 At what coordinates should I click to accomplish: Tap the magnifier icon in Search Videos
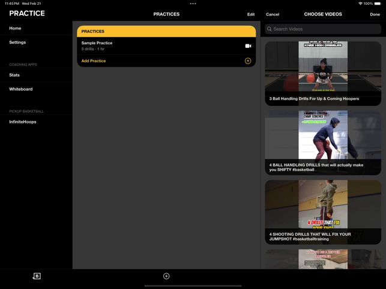pyautogui.click(x=270, y=29)
